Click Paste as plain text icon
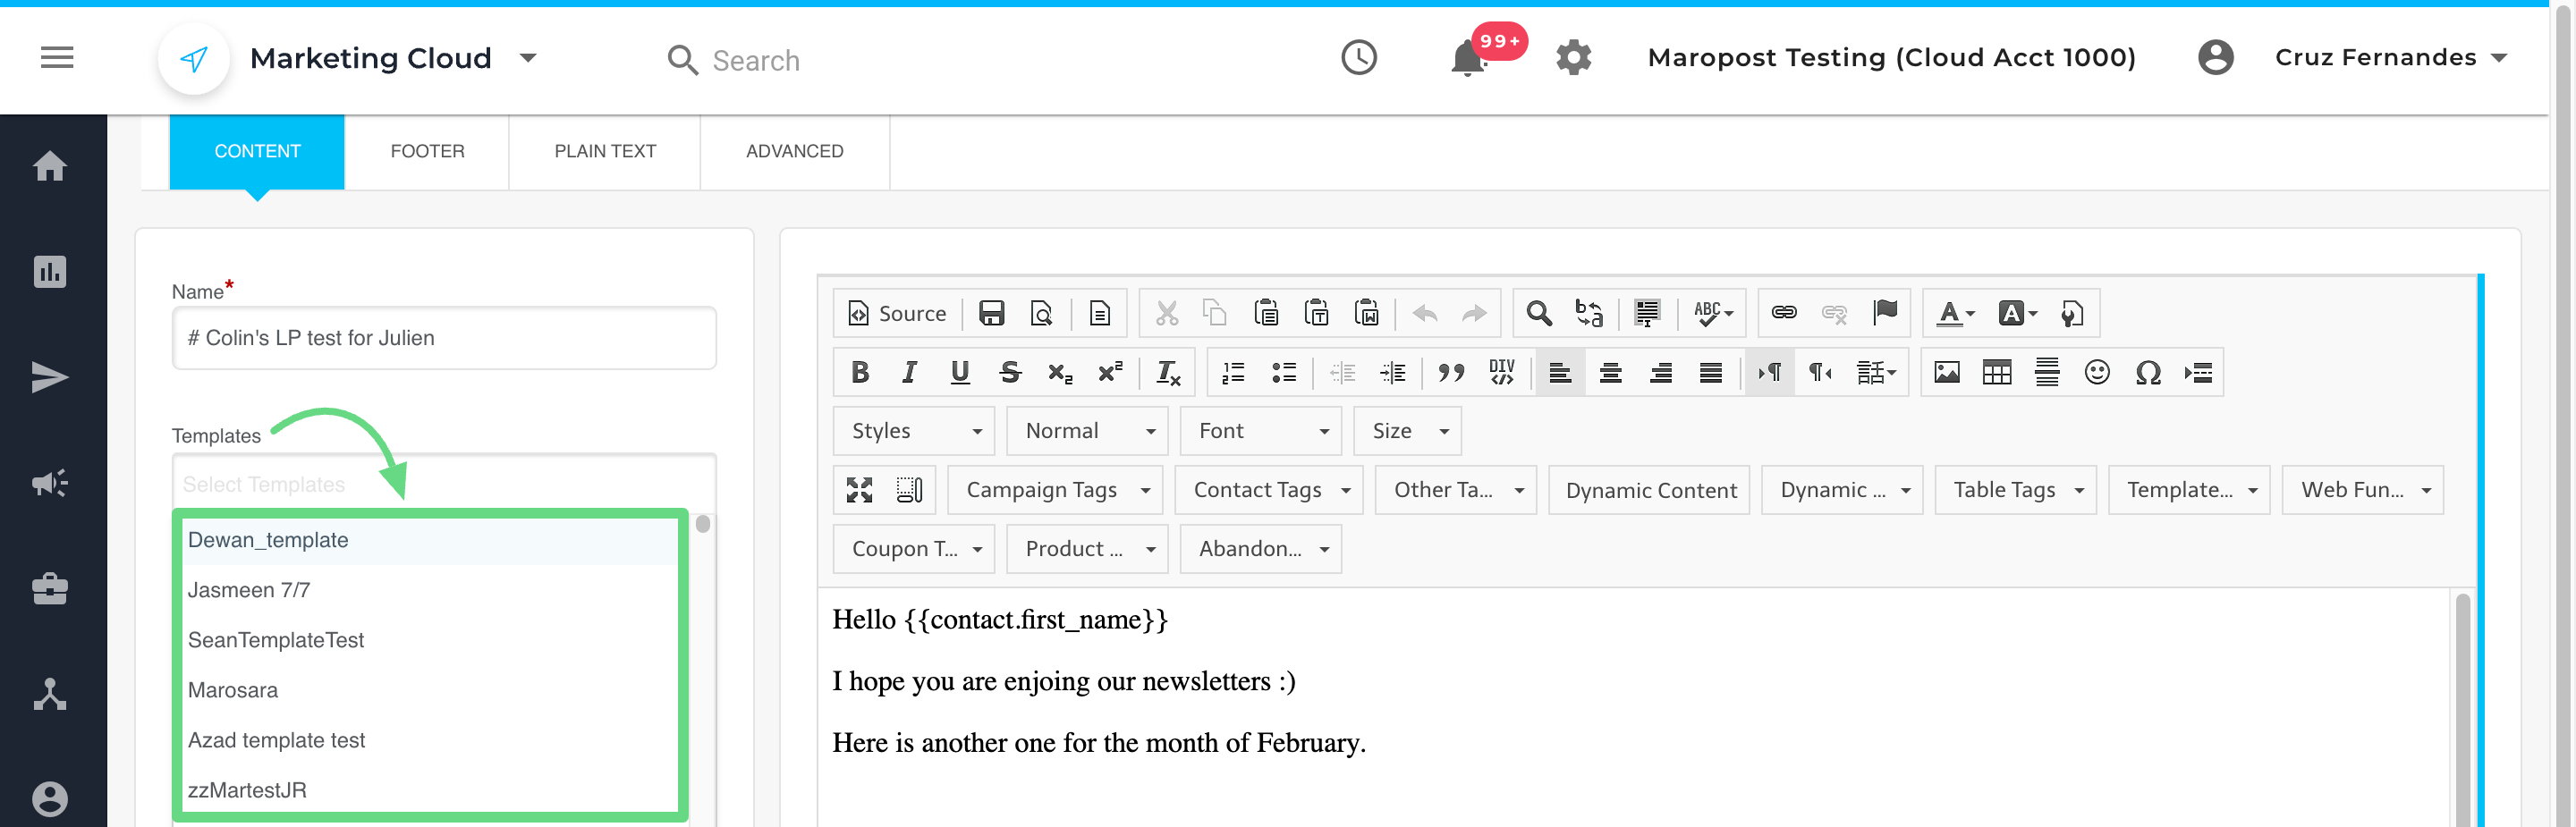The width and height of the screenshot is (2576, 827). [x=1316, y=313]
